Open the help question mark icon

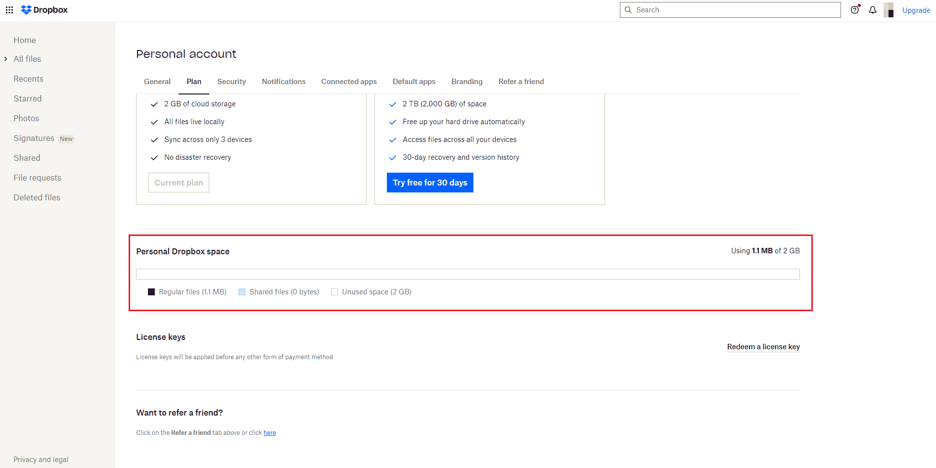(855, 10)
